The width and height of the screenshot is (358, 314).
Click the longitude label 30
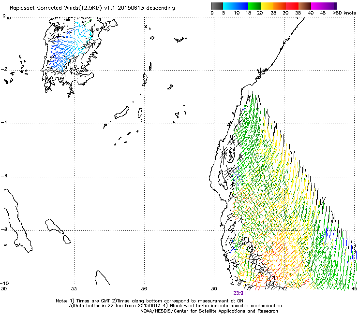tap(4, 289)
